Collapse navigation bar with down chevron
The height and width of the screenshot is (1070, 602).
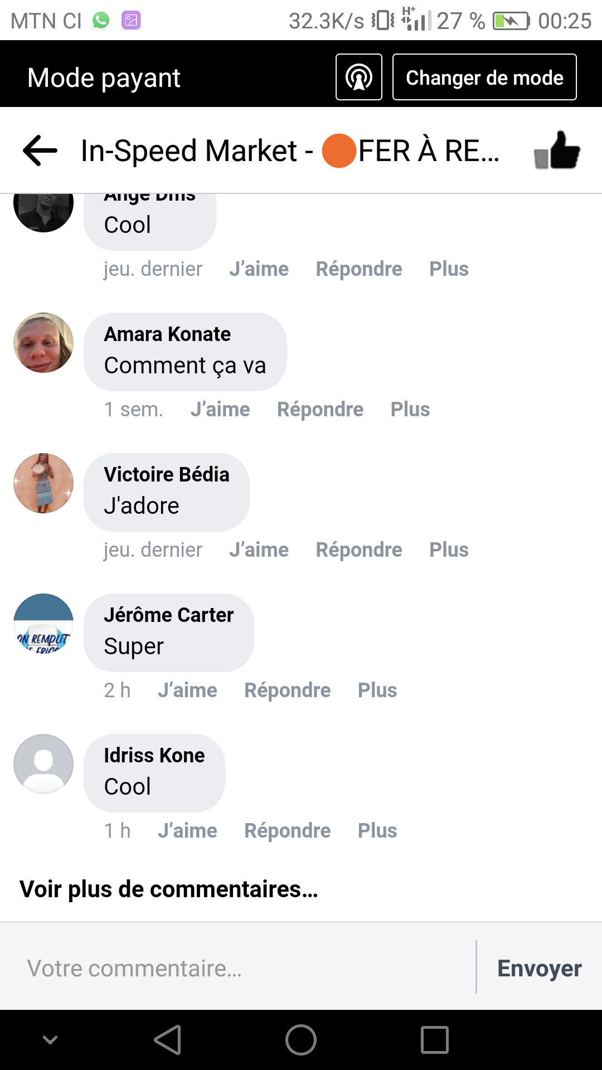[50, 1040]
